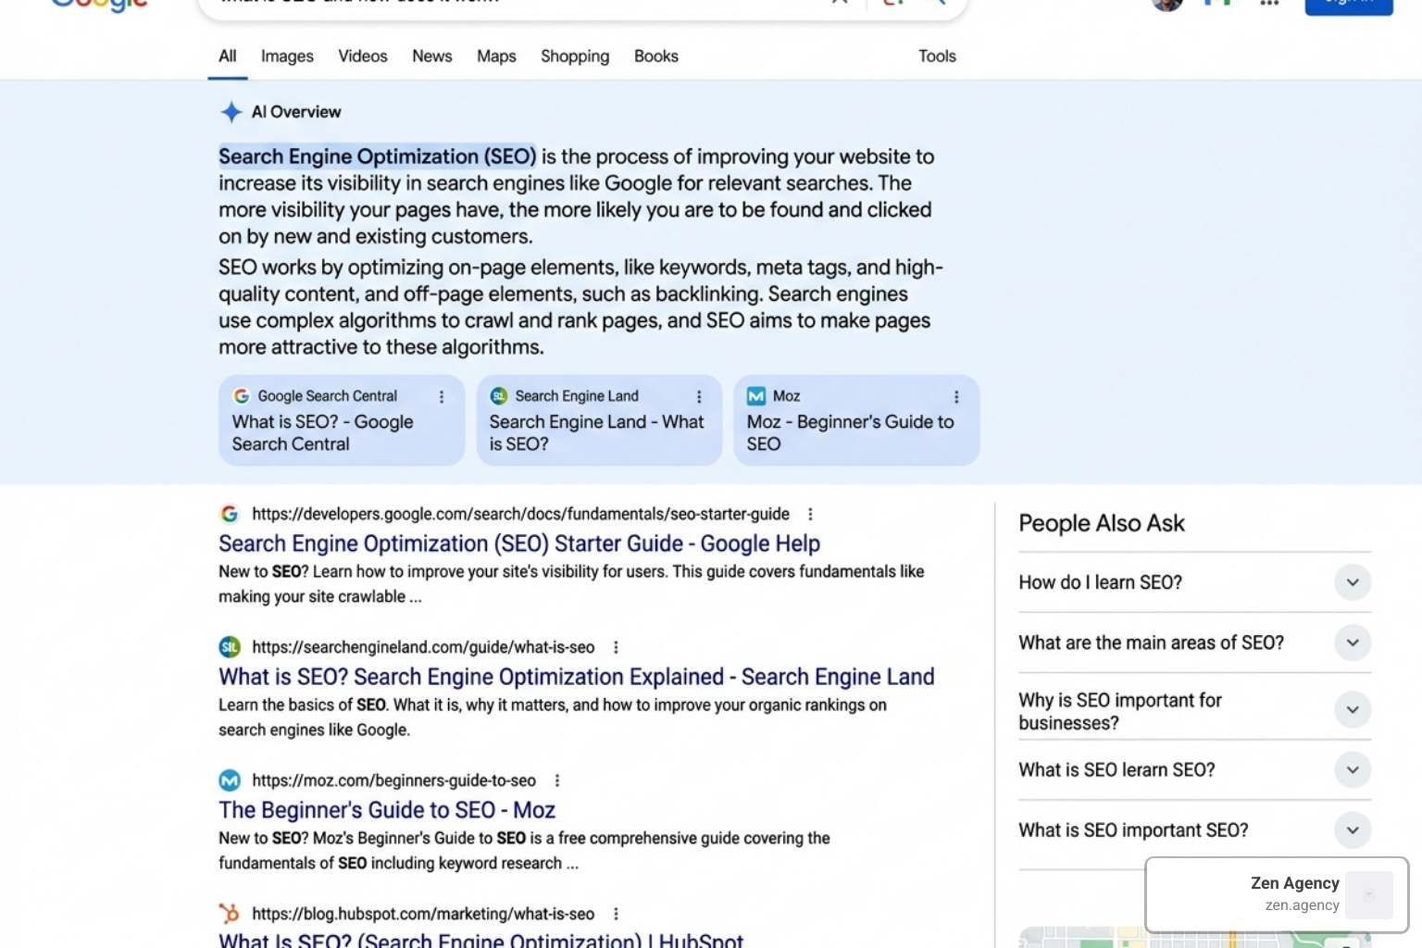The height and width of the screenshot is (948, 1422).
Task: Open more options for blog.hubspot.com result
Action: [x=616, y=914]
